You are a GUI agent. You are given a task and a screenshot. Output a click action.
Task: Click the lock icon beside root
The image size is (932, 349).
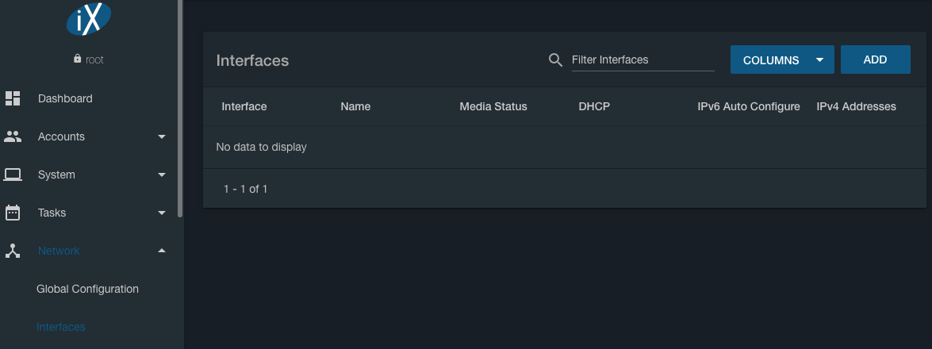(77, 59)
